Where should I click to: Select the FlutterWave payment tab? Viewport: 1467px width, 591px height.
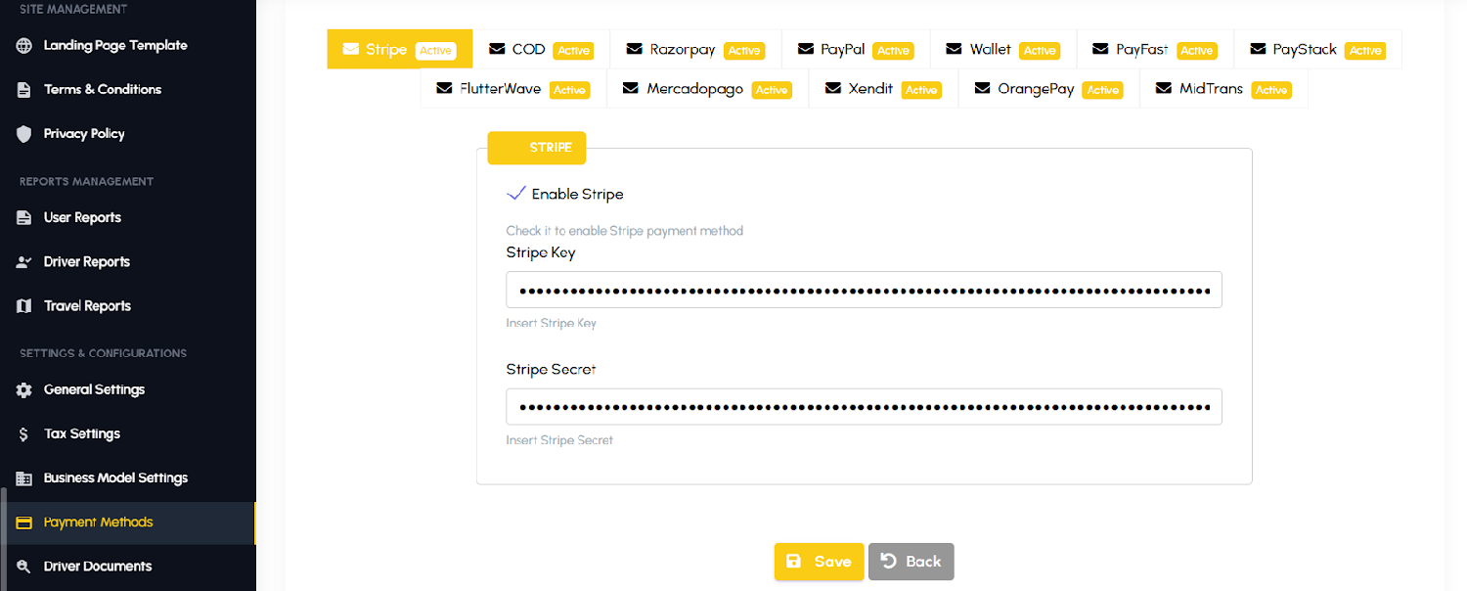513,88
